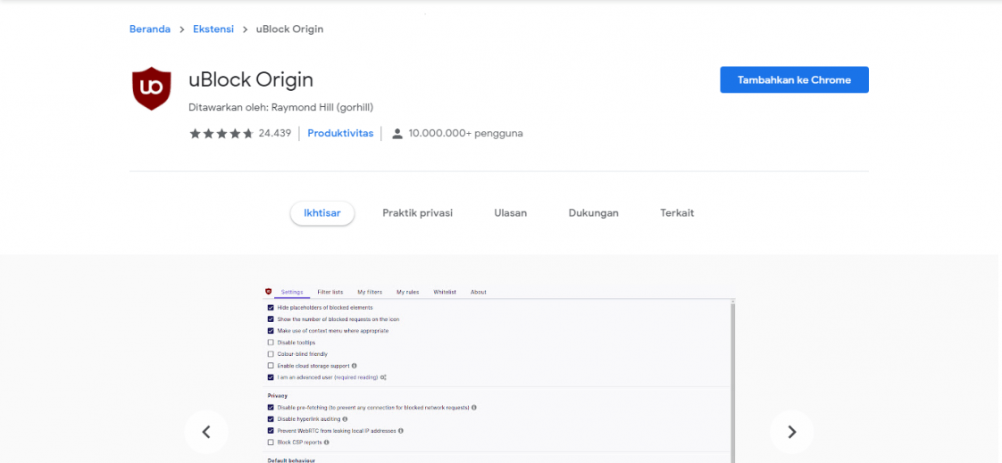Open the Produktivitas category link

pos(340,134)
